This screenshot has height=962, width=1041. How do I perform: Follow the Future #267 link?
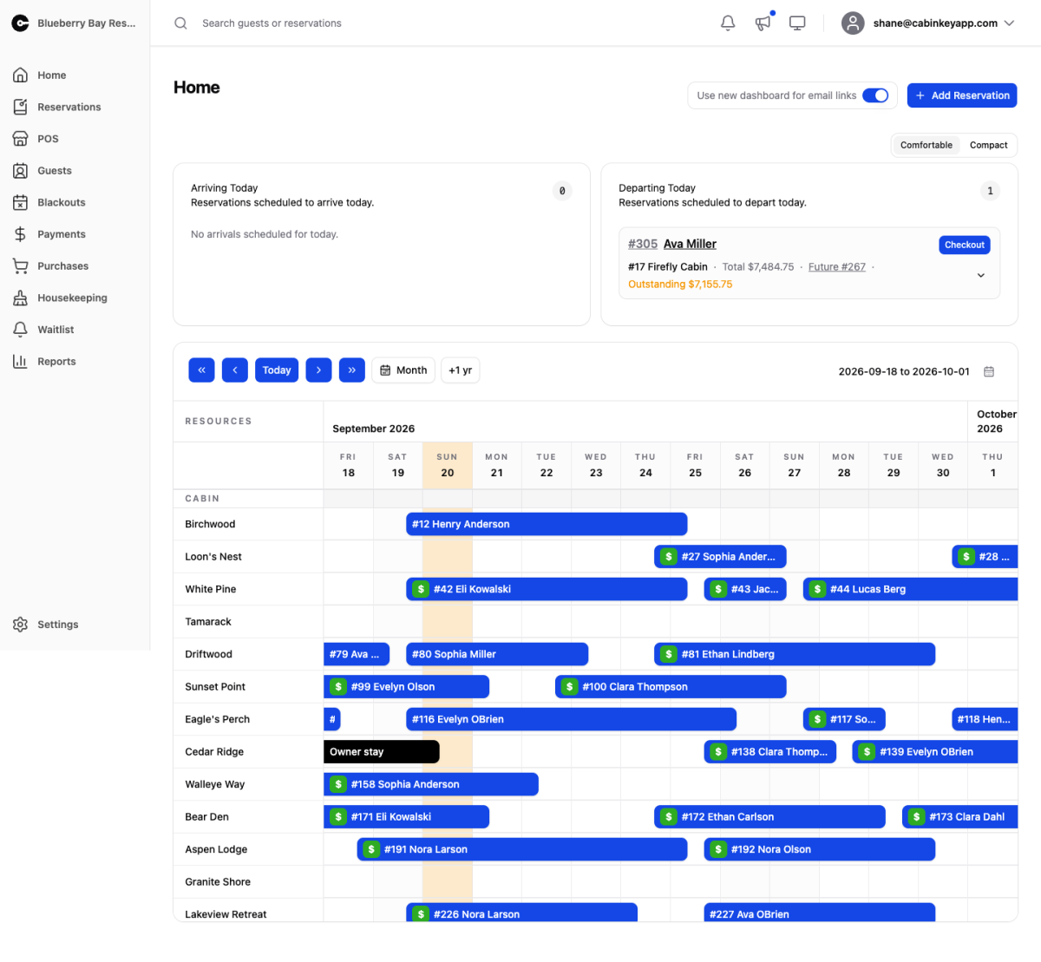(837, 267)
